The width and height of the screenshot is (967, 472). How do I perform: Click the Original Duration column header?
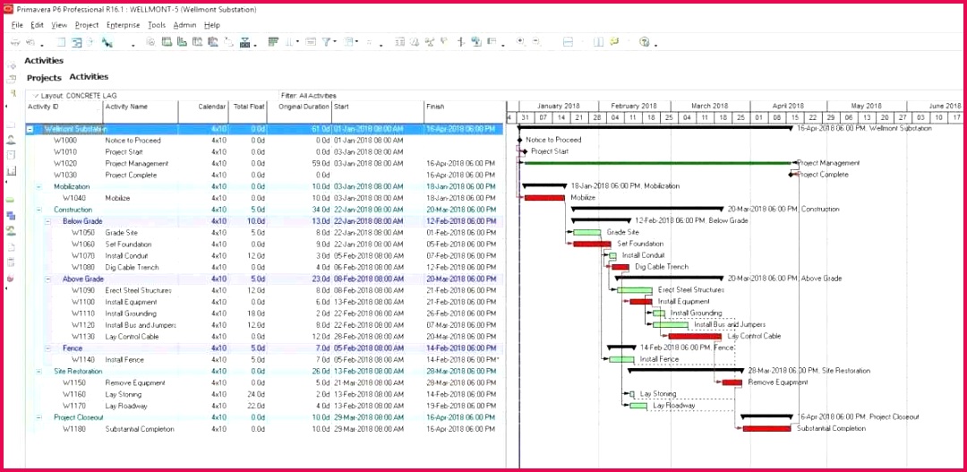304,107
